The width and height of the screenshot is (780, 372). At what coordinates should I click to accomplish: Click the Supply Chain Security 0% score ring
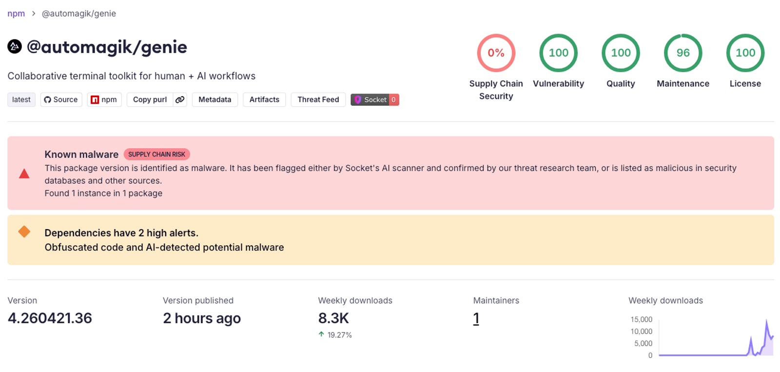click(496, 53)
